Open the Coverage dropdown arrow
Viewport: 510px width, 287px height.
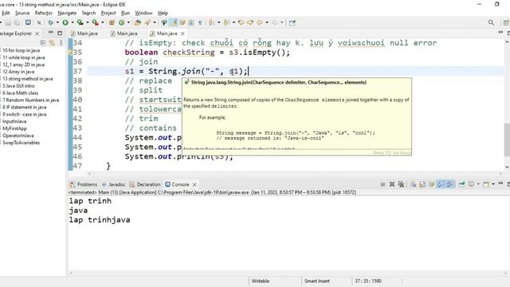[x=87, y=22]
